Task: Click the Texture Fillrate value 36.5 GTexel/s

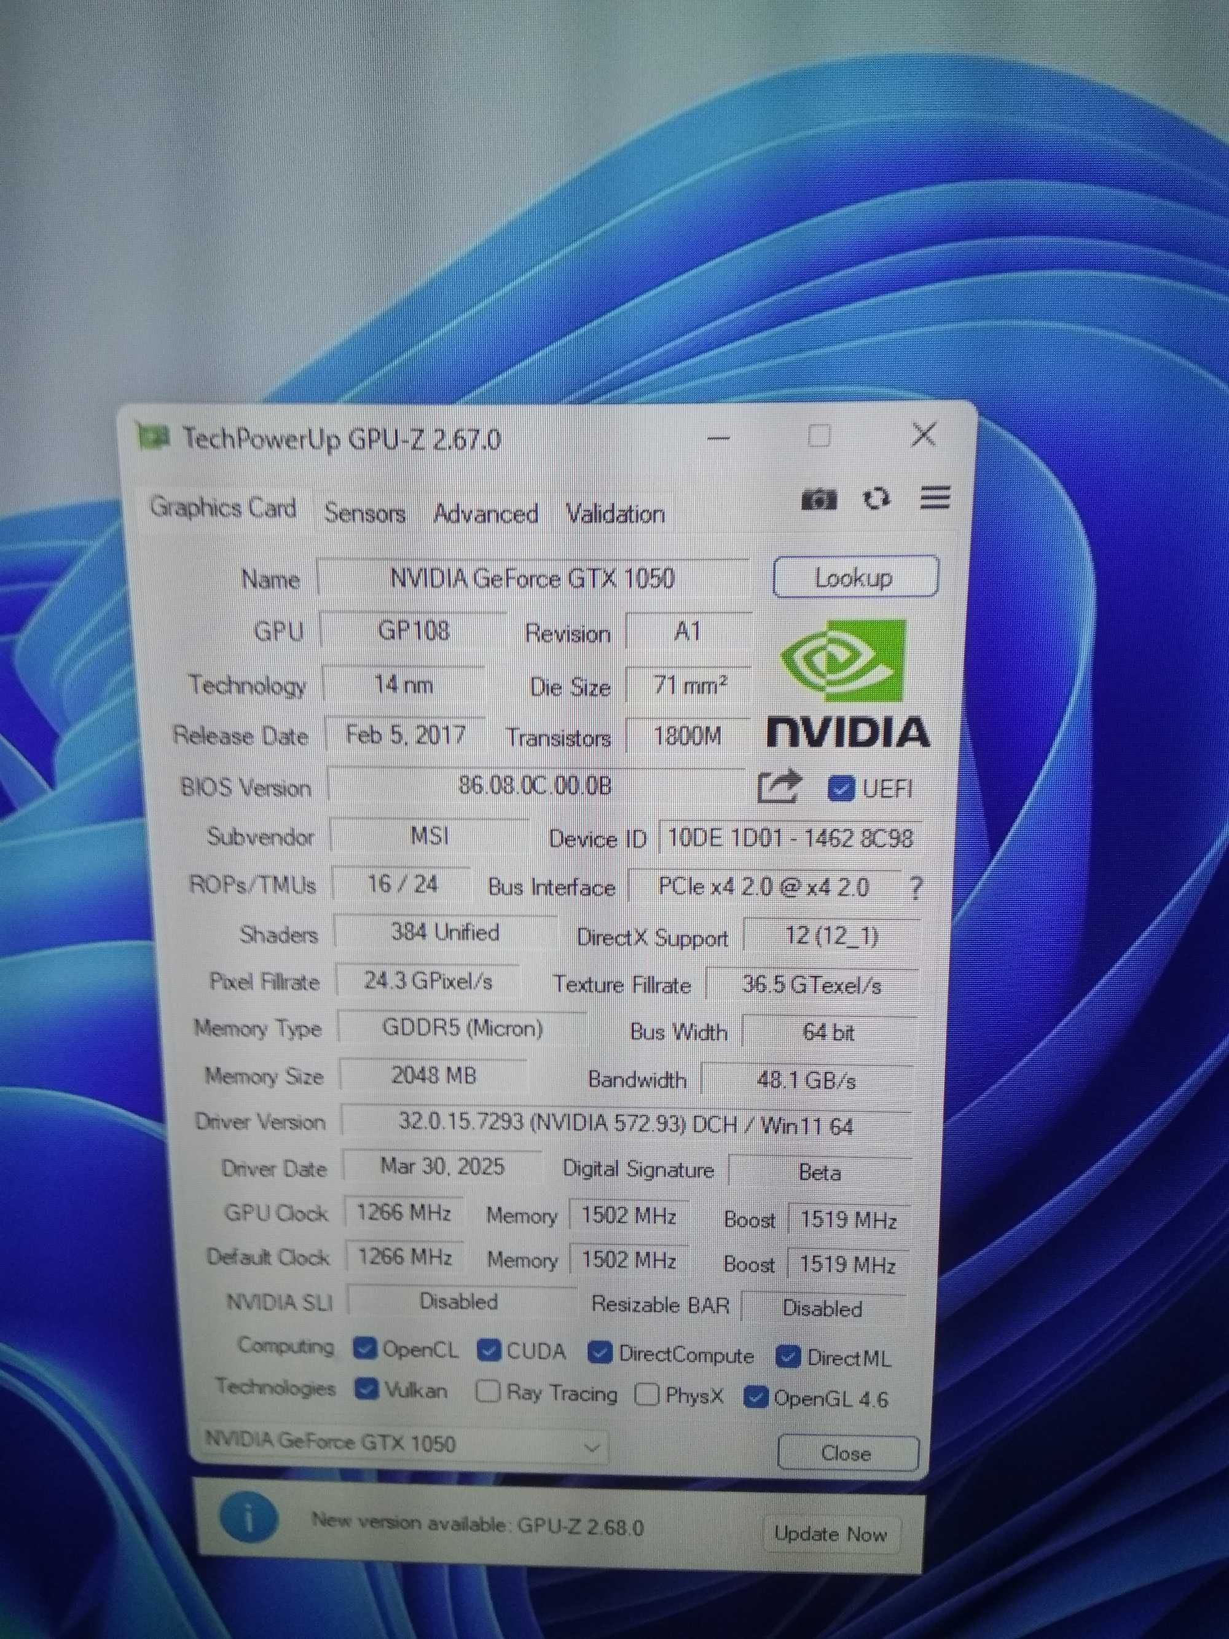Action: pos(812,985)
